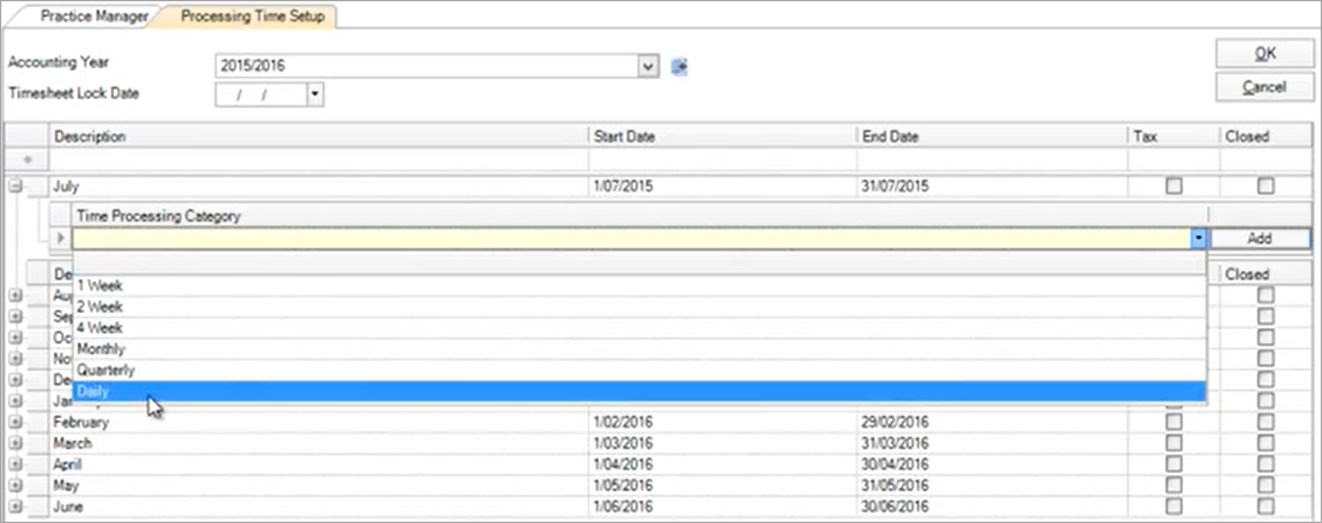The width and height of the screenshot is (1322, 523).
Task: Select the Processing Time Setup tab
Action: 253,16
